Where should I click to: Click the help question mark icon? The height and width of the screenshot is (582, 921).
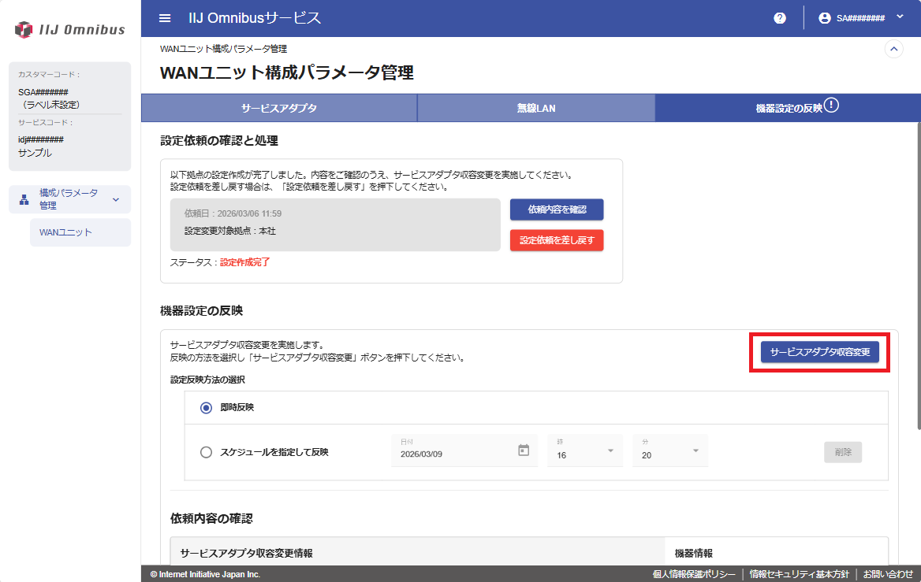779,18
